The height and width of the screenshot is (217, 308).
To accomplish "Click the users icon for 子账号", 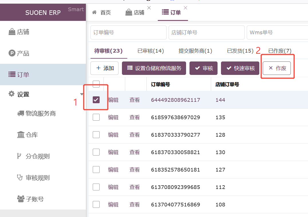I will tap(21, 199).
